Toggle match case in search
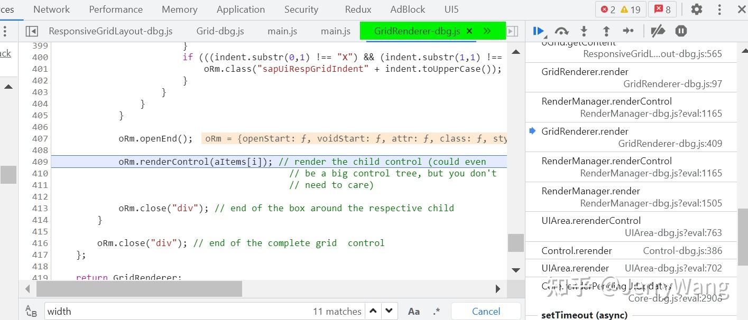Image resolution: width=748 pixels, height=320 pixels. click(414, 312)
